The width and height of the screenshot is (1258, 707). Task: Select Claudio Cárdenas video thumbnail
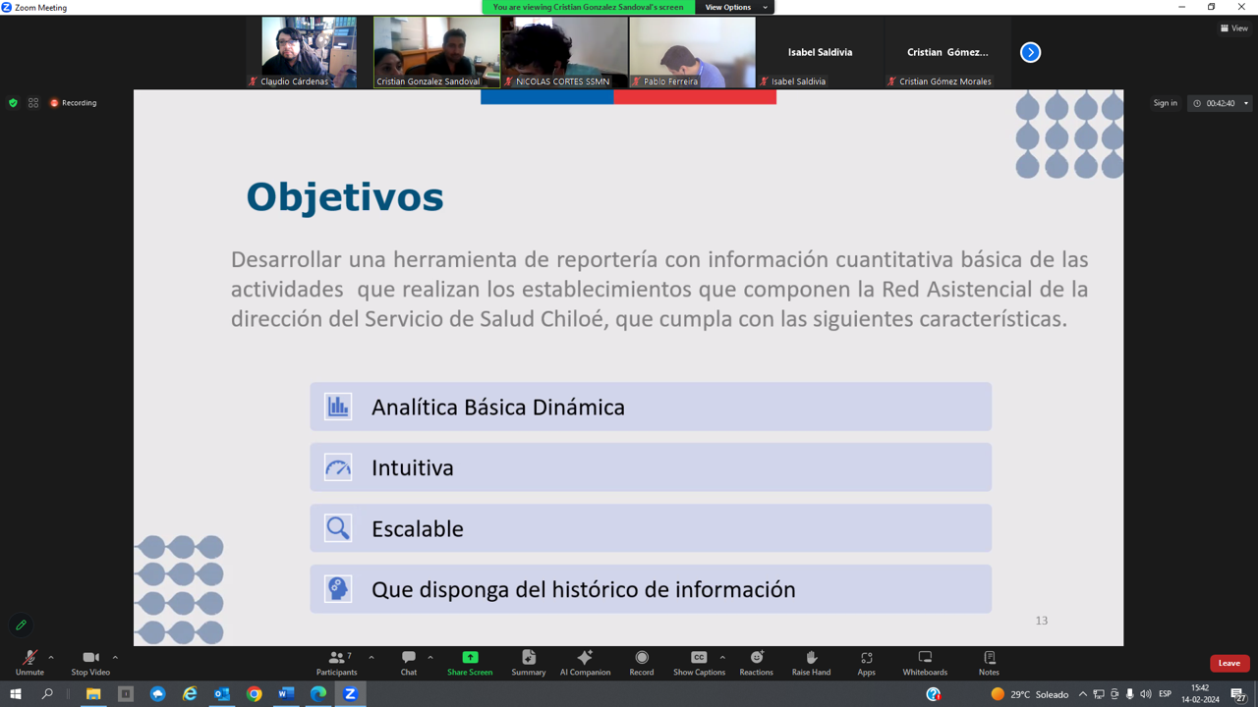[309, 52]
